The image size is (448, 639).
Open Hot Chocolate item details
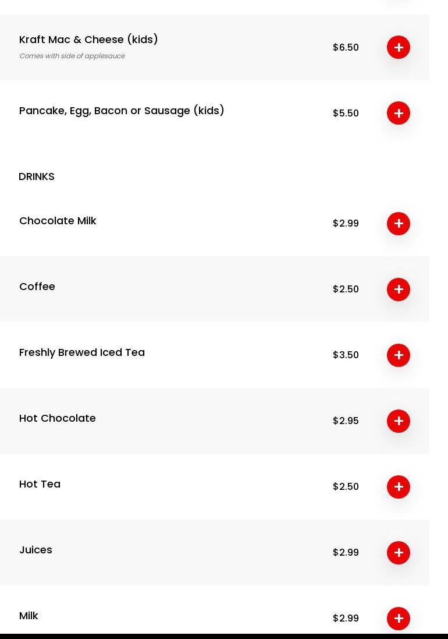[58, 418]
